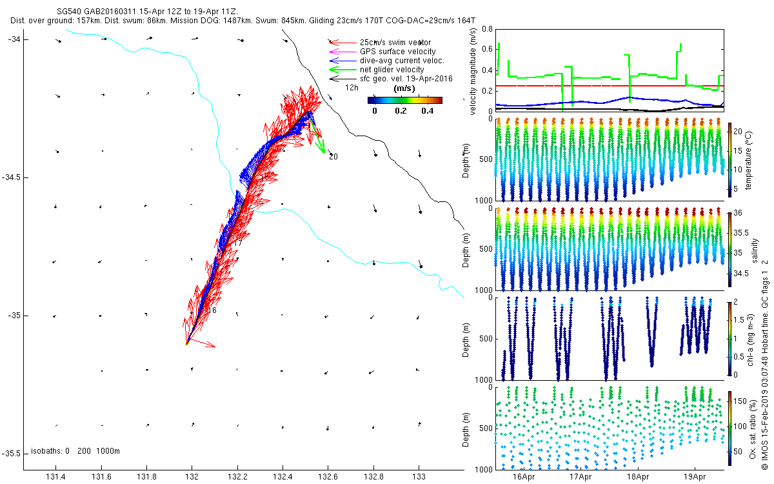Select the 'dive-avg current veloc.' legend label
The width and height of the screenshot is (774, 484).
[x=401, y=60]
